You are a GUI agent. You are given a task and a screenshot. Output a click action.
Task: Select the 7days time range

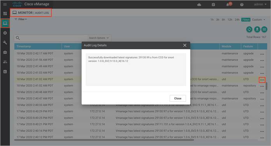(x=246, y=20)
